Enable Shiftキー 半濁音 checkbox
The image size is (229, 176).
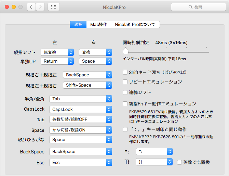point(125,72)
